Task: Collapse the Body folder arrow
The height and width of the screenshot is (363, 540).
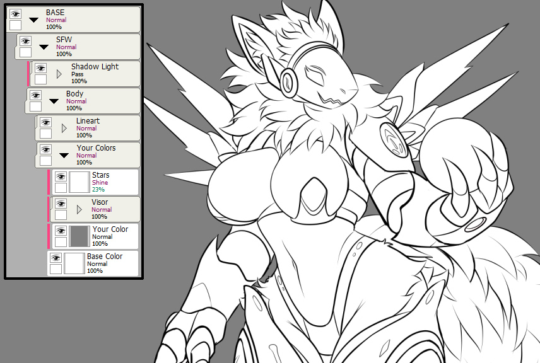Action: tap(54, 101)
